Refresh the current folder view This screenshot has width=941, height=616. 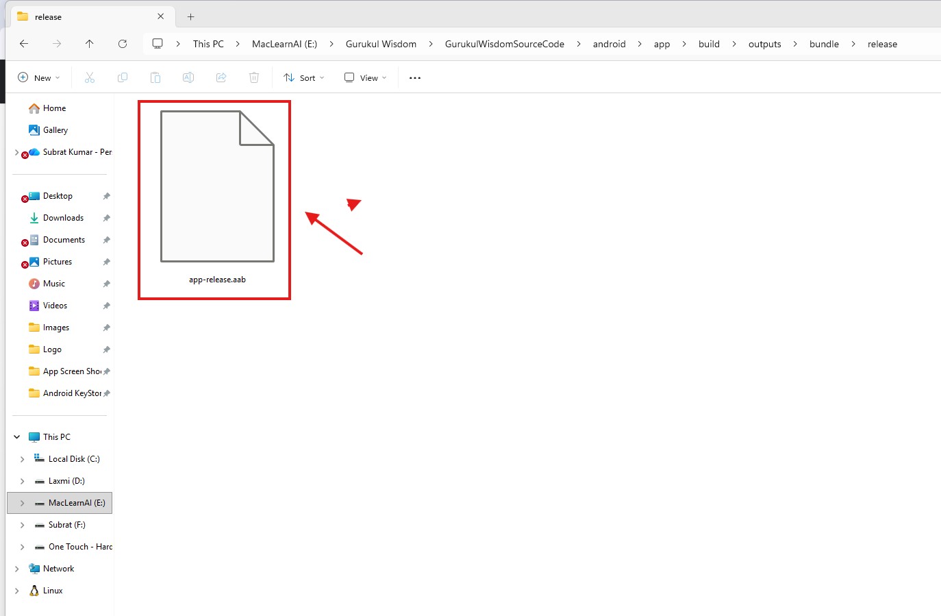tap(123, 44)
